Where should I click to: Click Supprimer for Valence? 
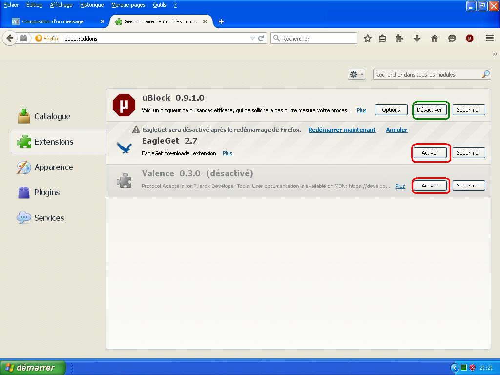click(x=468, y=186)
